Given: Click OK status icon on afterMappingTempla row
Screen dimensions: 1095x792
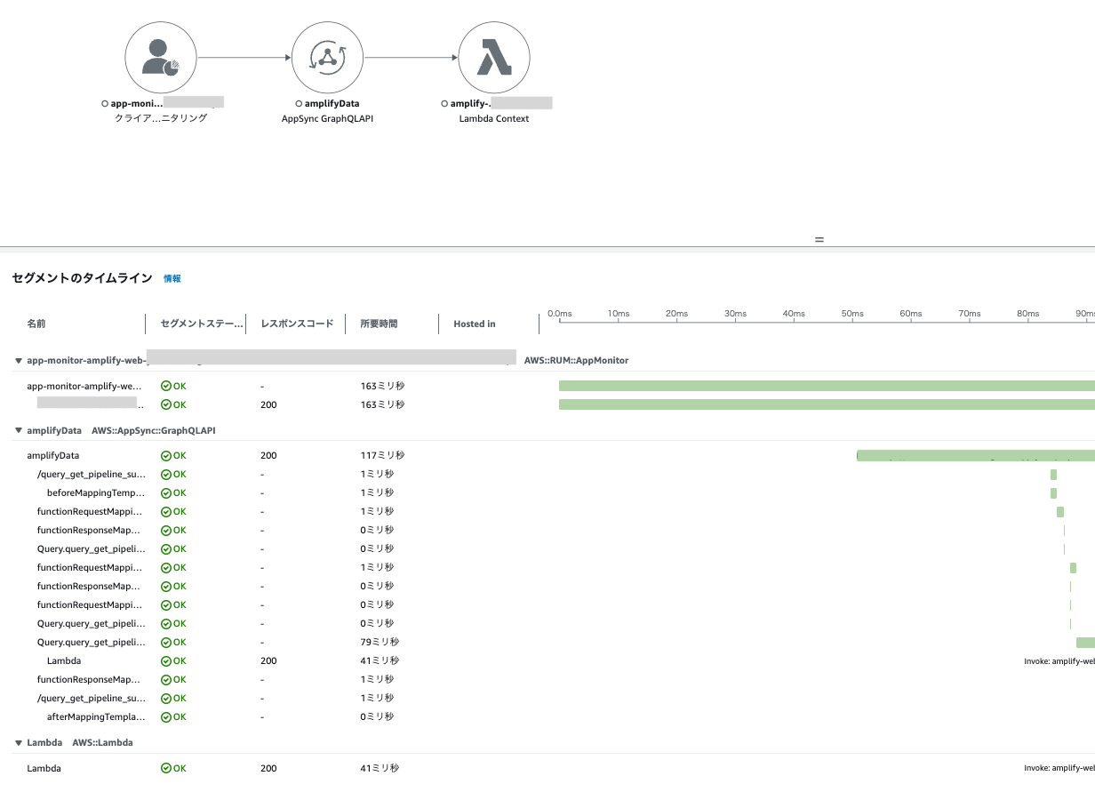Looking at the screenshot, I should (x=166, y=716).
